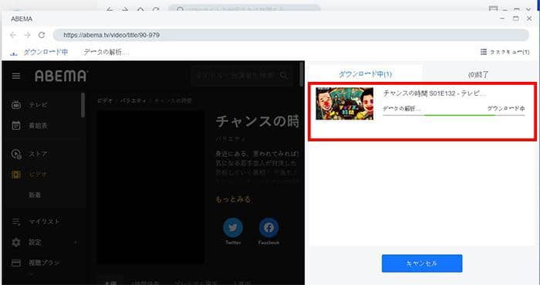The image size is (540, 285).
Task: Click the ビデオ breadcrumb link
Action: [x=106, y=101]
